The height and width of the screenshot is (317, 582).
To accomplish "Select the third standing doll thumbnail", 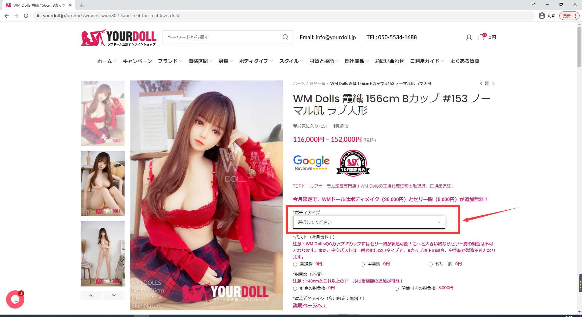I will [103, 254].
